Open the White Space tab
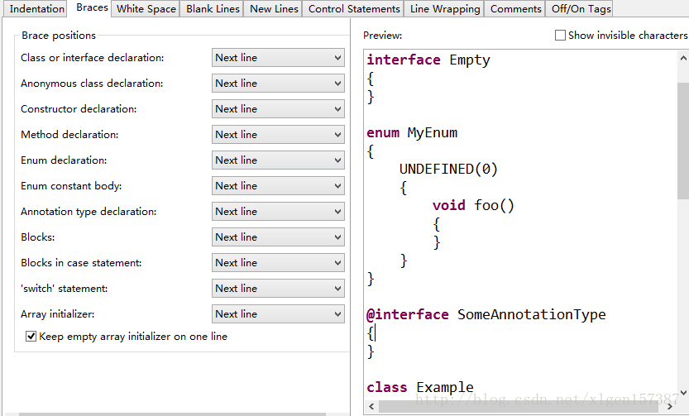 click(146, 9)
